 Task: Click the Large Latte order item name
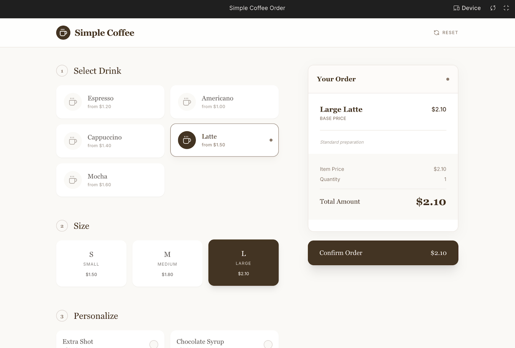pos(341,109)
